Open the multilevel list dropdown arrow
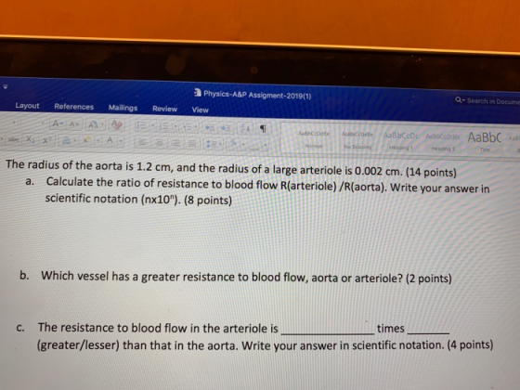 coord(196,127)
